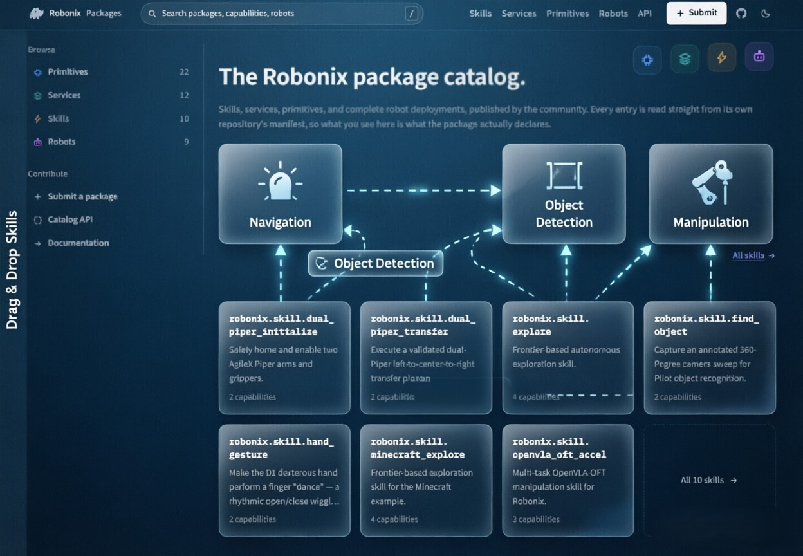This screenshot has width=803, height=556.
Task: Click the Robots count 9
Action: [x=187, y=142]
